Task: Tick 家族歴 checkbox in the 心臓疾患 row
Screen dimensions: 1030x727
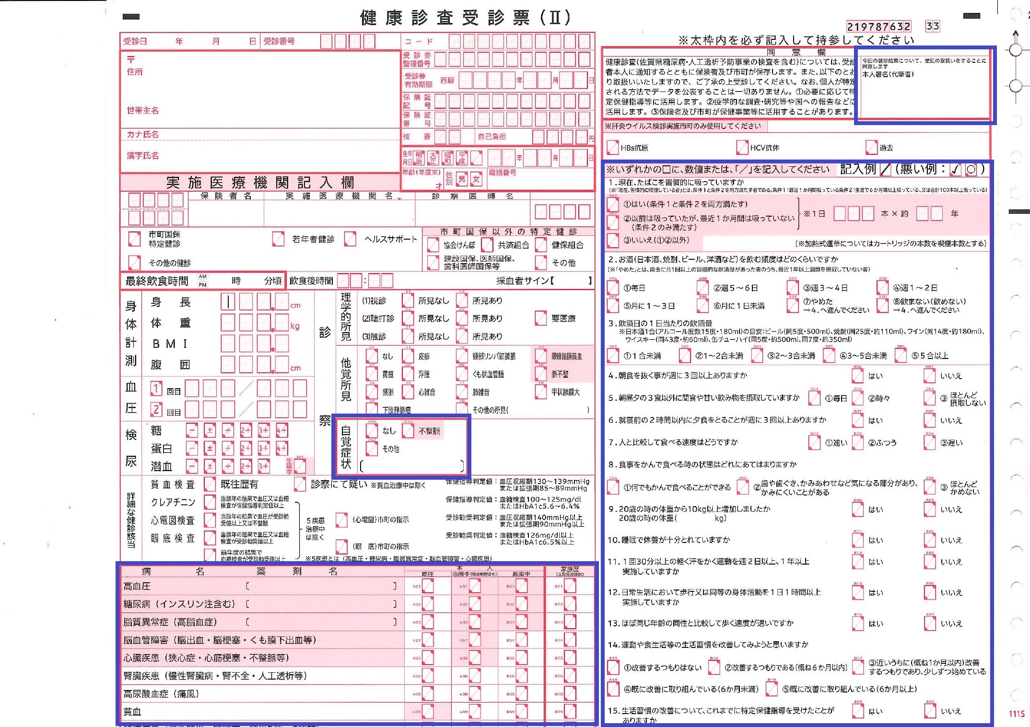Action: [x=570, y=658]
